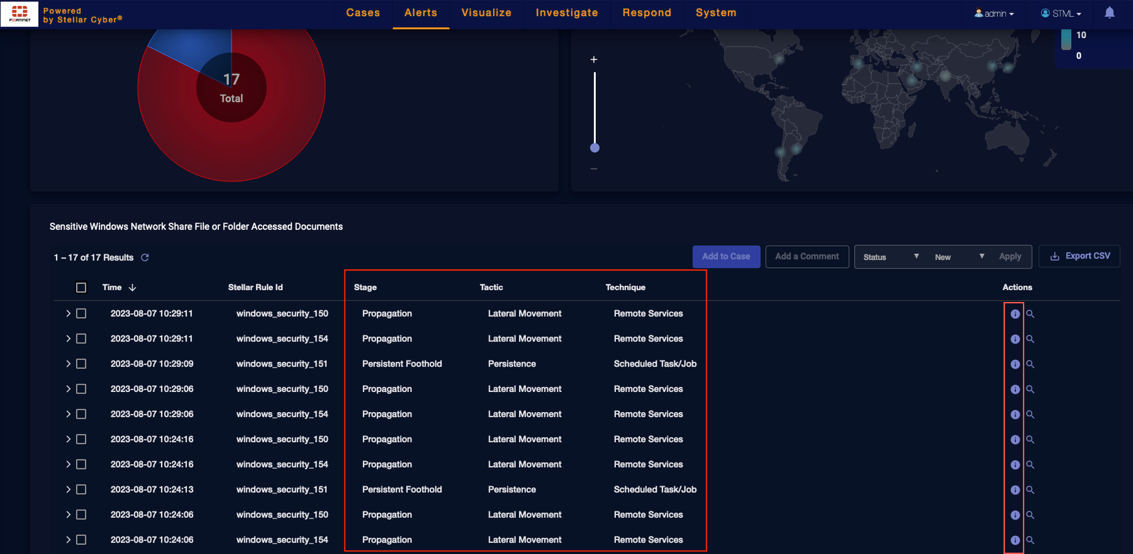Switch to the Cases tab

click(363, 13)
